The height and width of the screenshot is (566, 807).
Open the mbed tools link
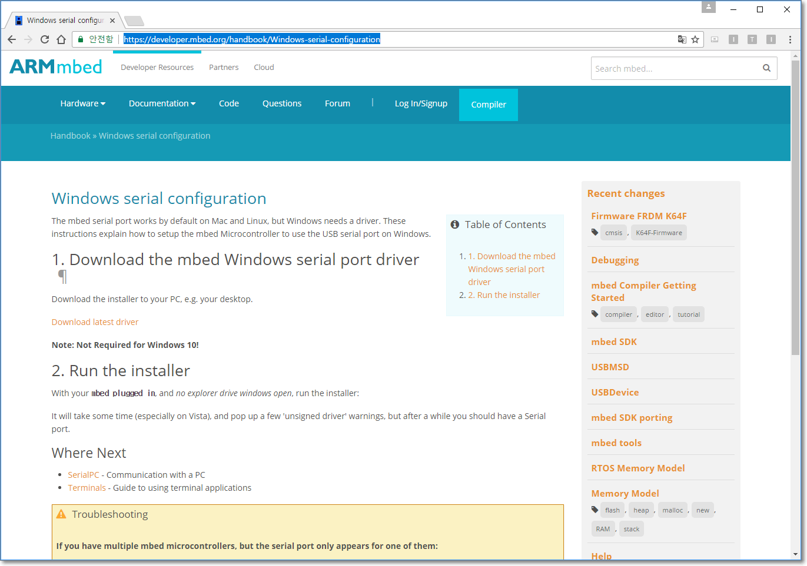(x=616, y=443)
